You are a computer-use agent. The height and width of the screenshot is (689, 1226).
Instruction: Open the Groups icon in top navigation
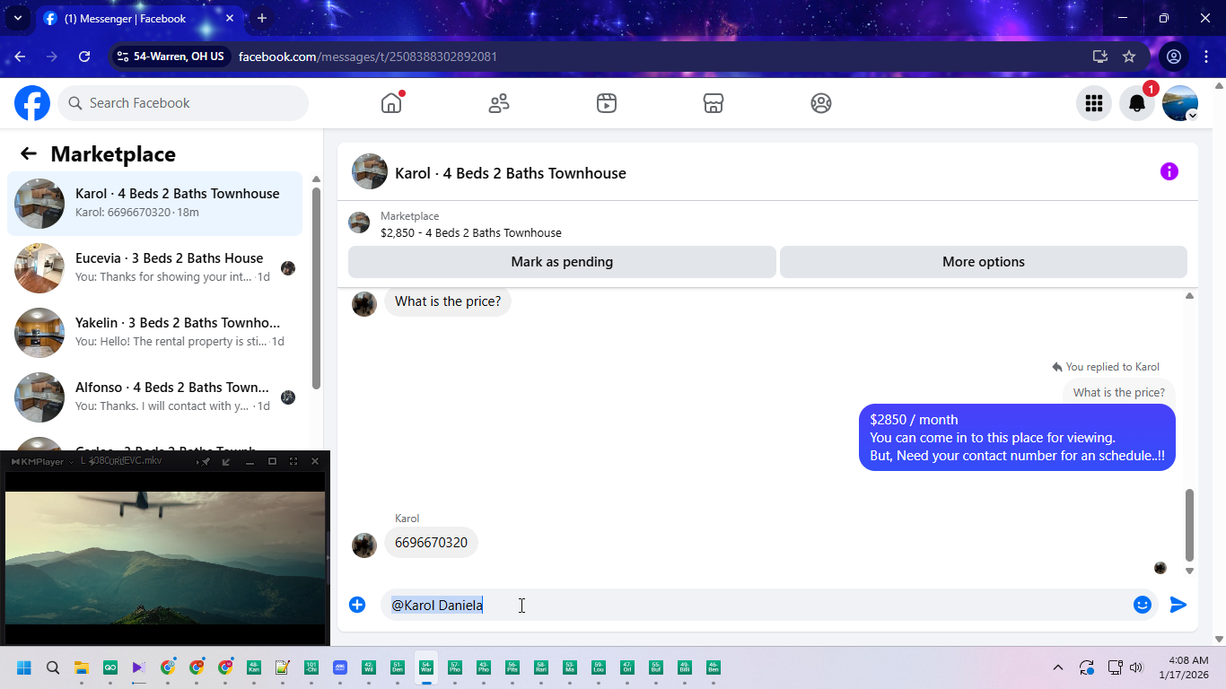click(x=821, y=103)
